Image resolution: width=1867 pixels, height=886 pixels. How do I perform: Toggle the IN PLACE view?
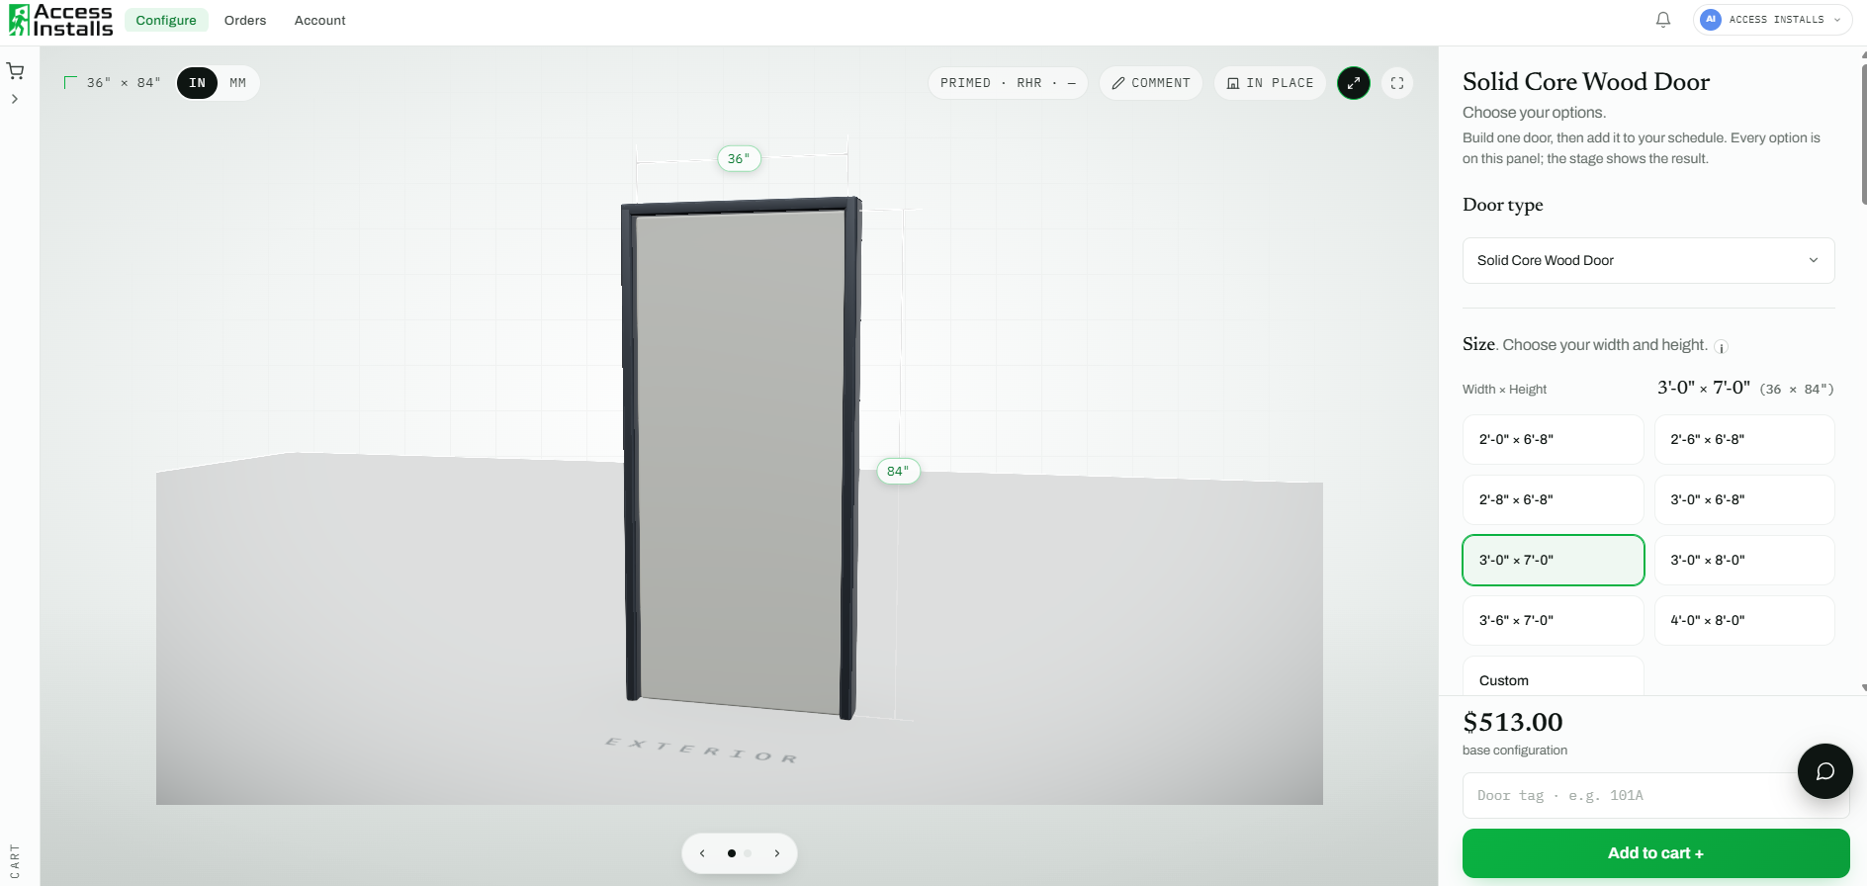point(1270,83)
